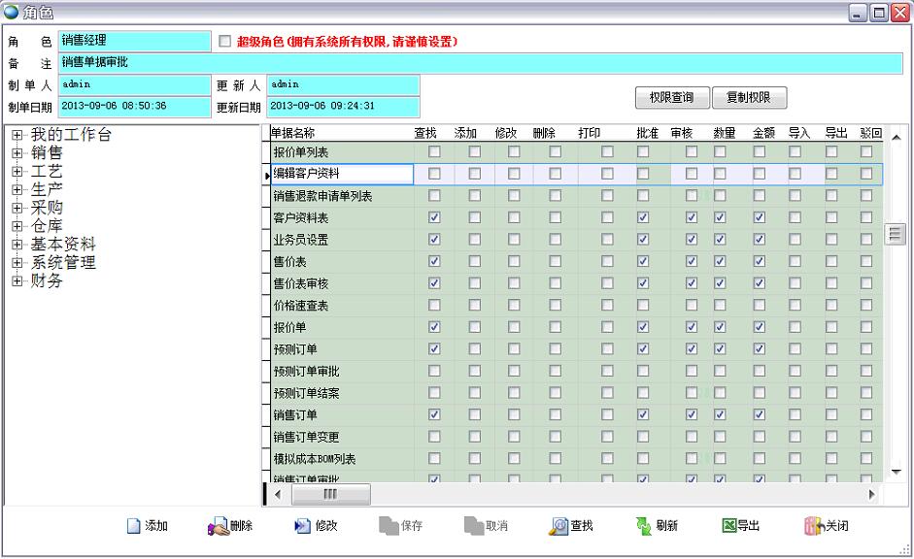
Task: Select 基本资料 in the module tree
Action: 62,245
